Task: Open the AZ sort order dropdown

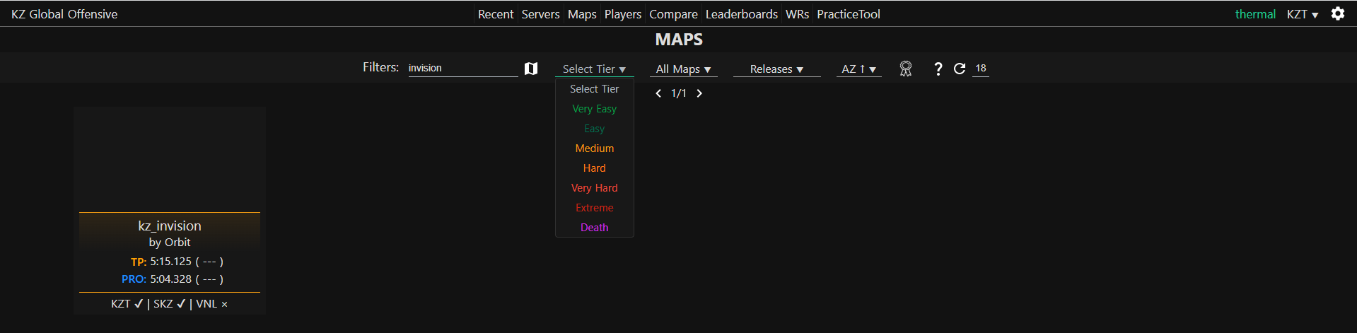Action: point(858,69)
